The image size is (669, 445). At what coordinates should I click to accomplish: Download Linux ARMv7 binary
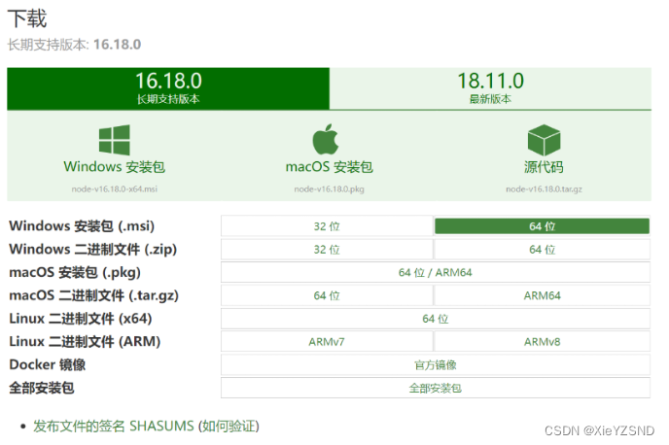coord(327,341)
